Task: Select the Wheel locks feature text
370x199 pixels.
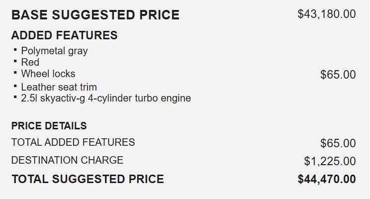Action: point(48,74)
